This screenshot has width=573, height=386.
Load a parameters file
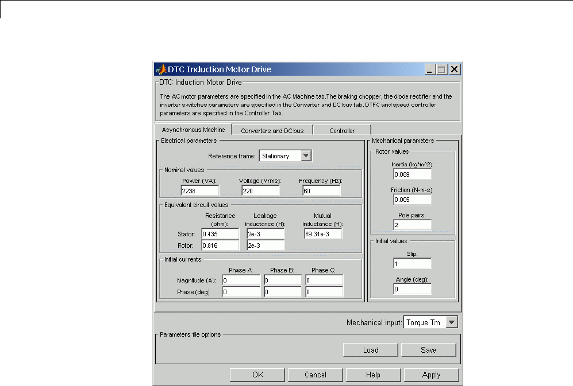pyautogui.click(x=371, y=350)
